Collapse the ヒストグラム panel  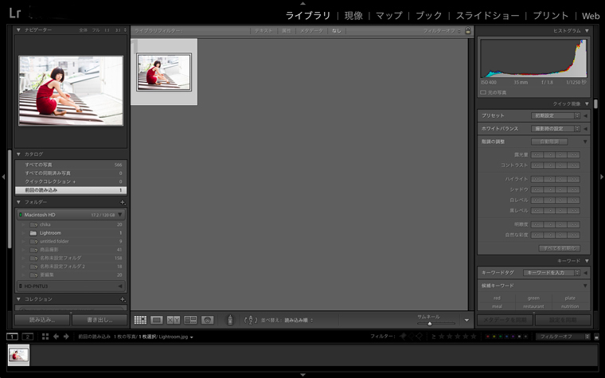[x=587, y=30]
